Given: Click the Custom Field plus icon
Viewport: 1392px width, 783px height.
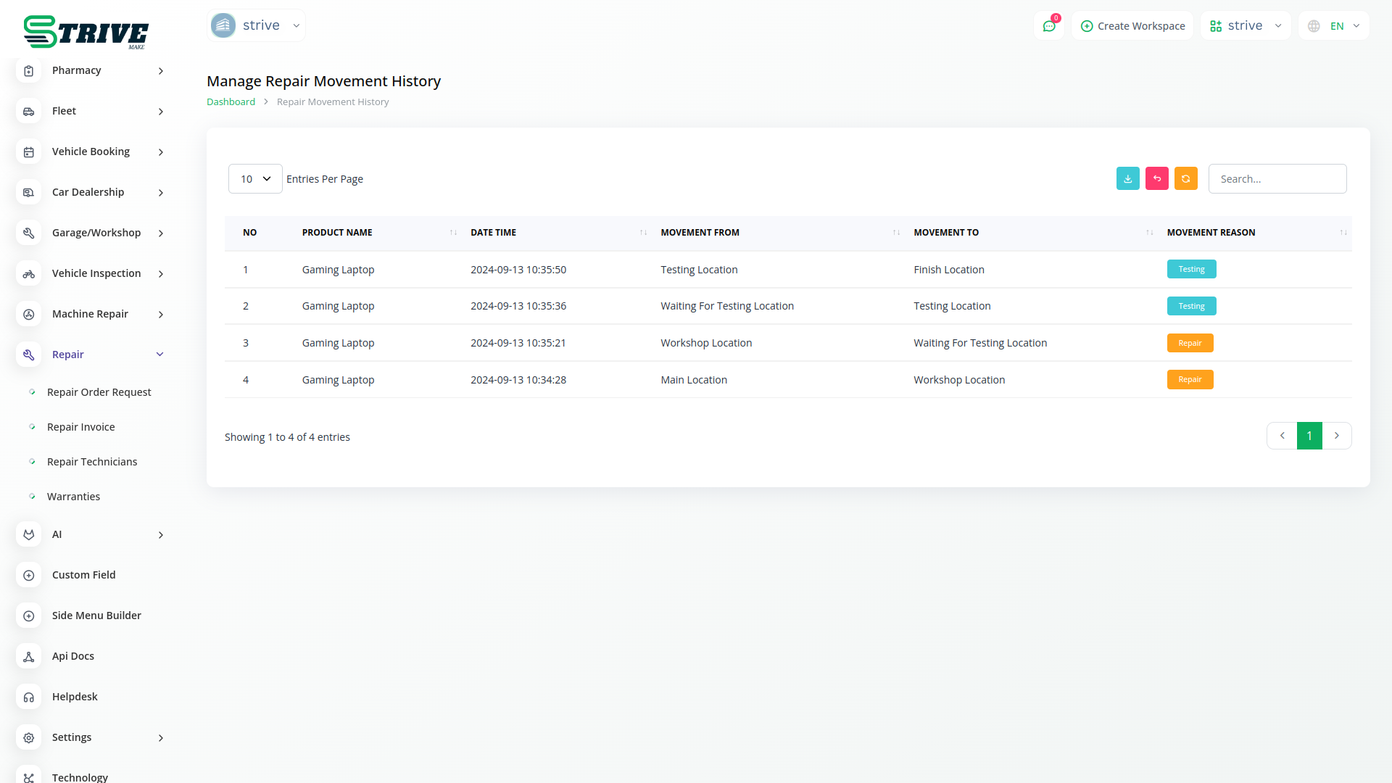Looking at the screenshot, I should click(29, 575).
